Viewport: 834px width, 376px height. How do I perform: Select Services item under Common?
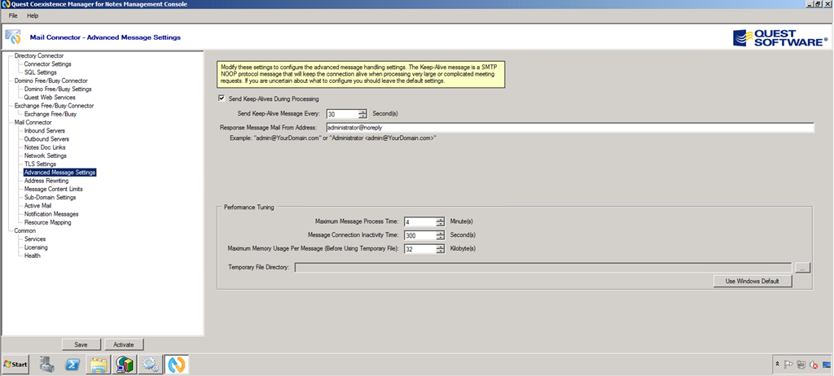pos(35,239)
